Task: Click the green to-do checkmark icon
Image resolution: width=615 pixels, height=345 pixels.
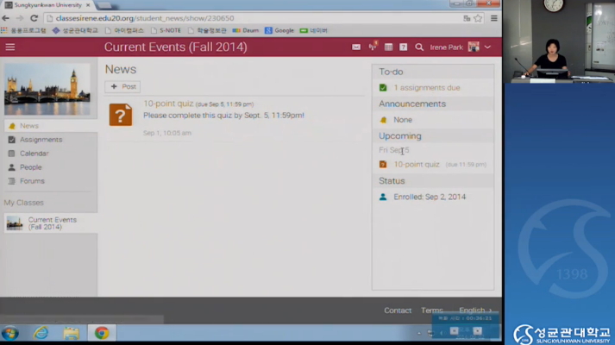Action: pyautogui.click(x=383, y=88)
